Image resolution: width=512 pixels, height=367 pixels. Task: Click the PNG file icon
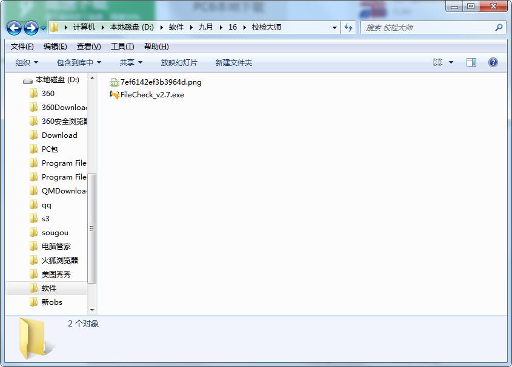coord(115,82)
